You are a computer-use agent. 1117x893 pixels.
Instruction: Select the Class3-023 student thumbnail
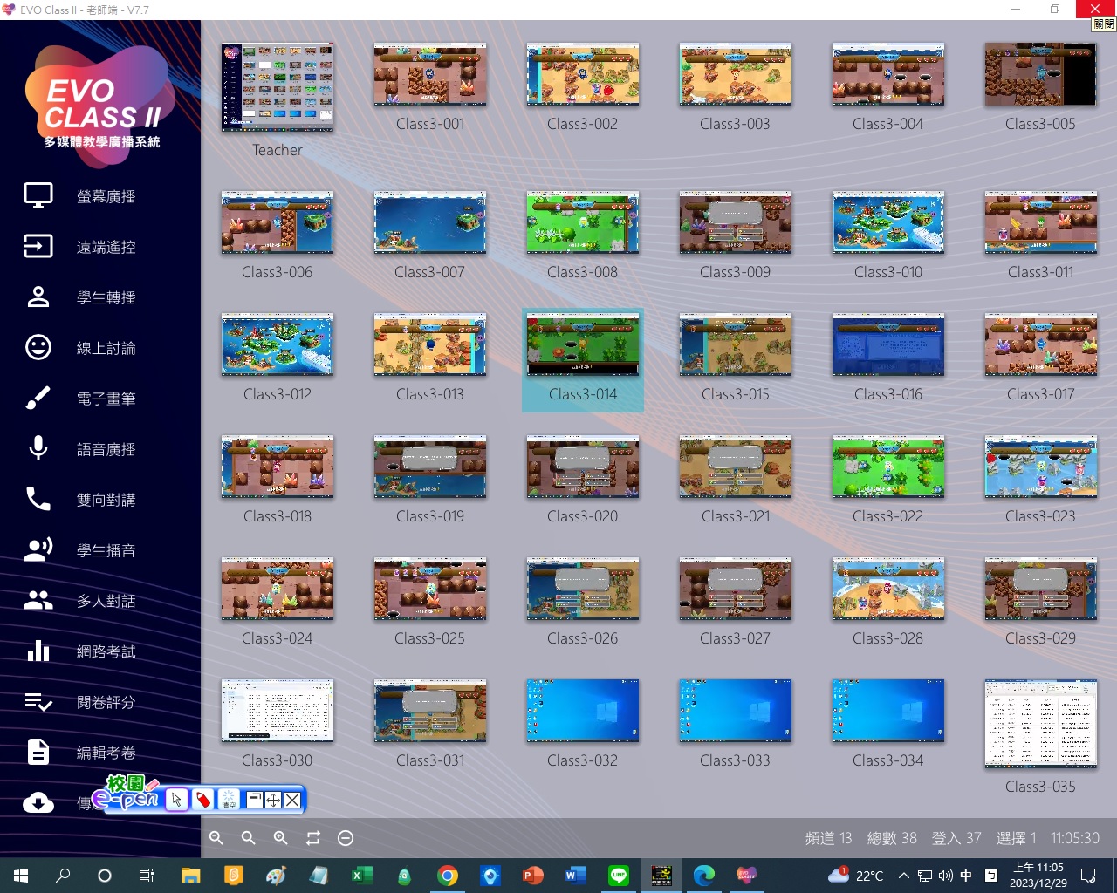tap(1041, 467)
